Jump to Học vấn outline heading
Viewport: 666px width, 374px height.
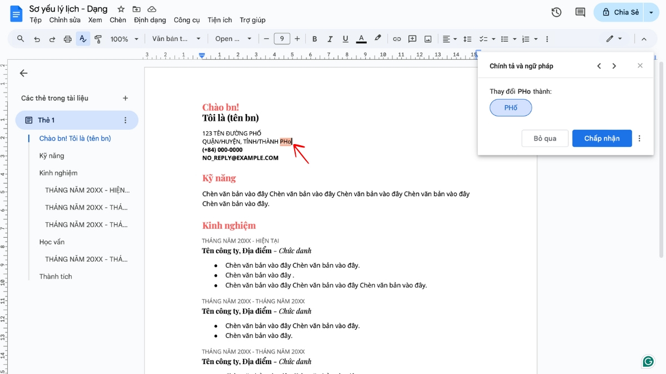(x=52, y=242)
